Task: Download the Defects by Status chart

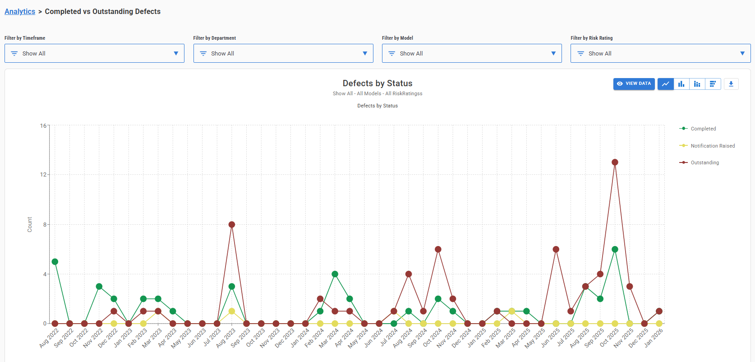Action: [731, 84]
